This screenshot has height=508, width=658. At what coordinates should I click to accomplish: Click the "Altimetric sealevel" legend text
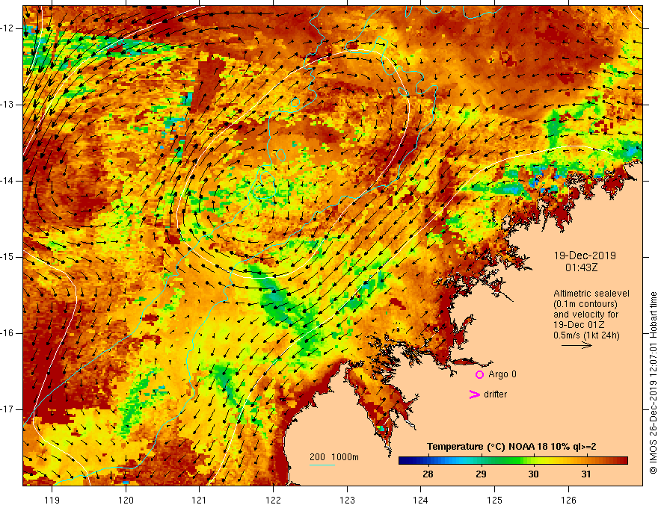[591, 294]
